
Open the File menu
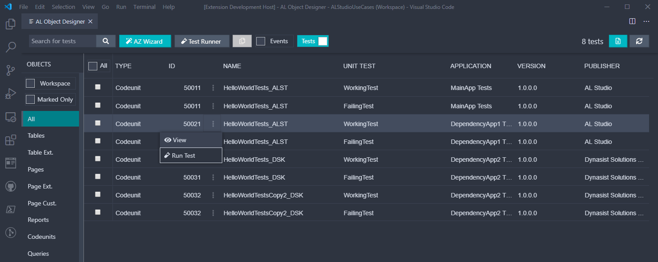(24, 7)
